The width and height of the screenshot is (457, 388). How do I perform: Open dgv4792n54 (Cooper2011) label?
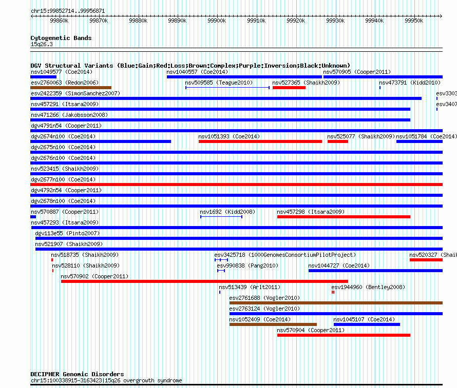(66, 190)
